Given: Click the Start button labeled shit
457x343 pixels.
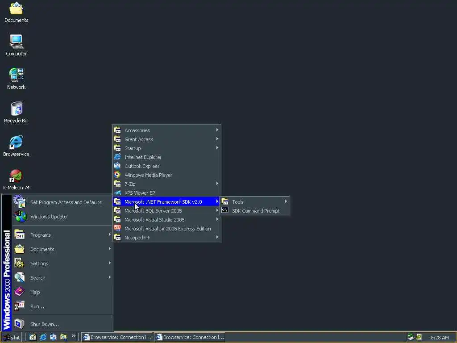Looking at the screenshot, I should pyautogui.click(x=12, y=338).
